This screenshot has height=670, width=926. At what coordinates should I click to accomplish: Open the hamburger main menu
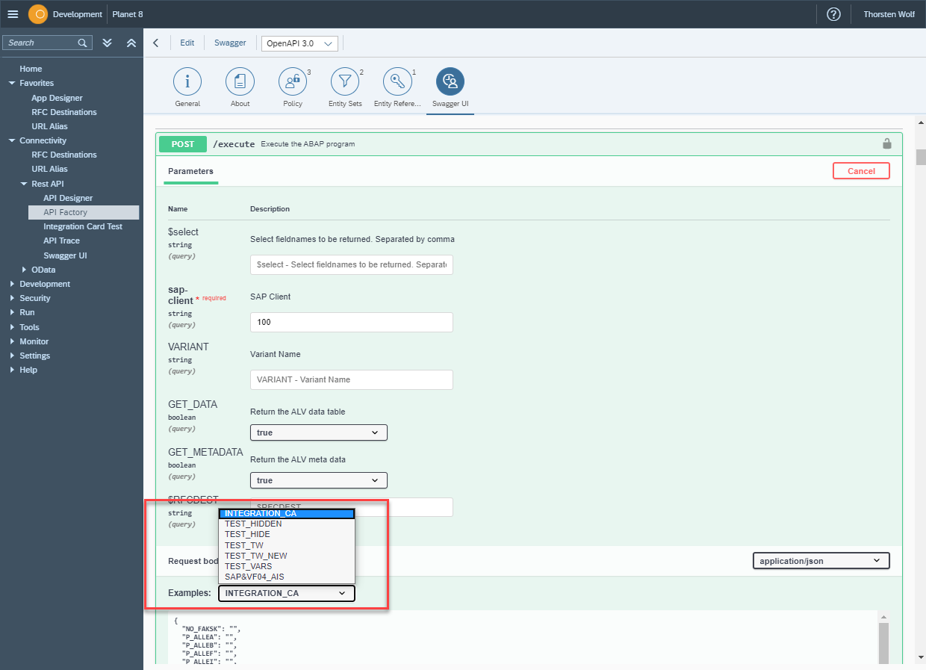pos(13,14)
